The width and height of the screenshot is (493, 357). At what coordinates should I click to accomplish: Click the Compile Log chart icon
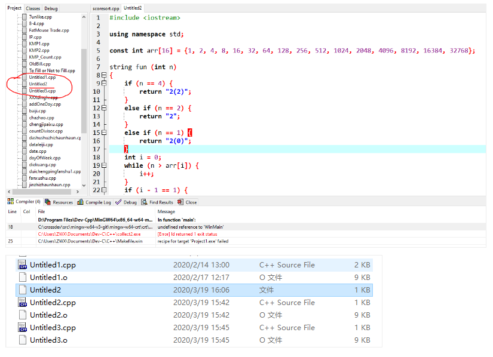pyautogui.click(x=81, y=202)
